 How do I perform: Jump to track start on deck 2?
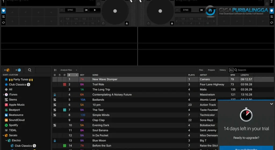pyautogui.click(x=201, y=10)
